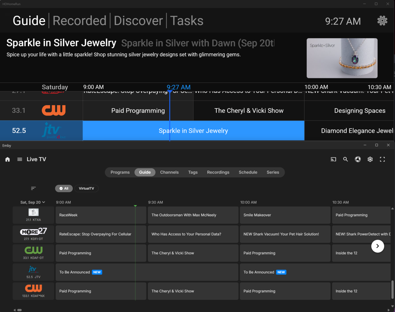Toggle the VirtualTV filter chip

(87, 188)
